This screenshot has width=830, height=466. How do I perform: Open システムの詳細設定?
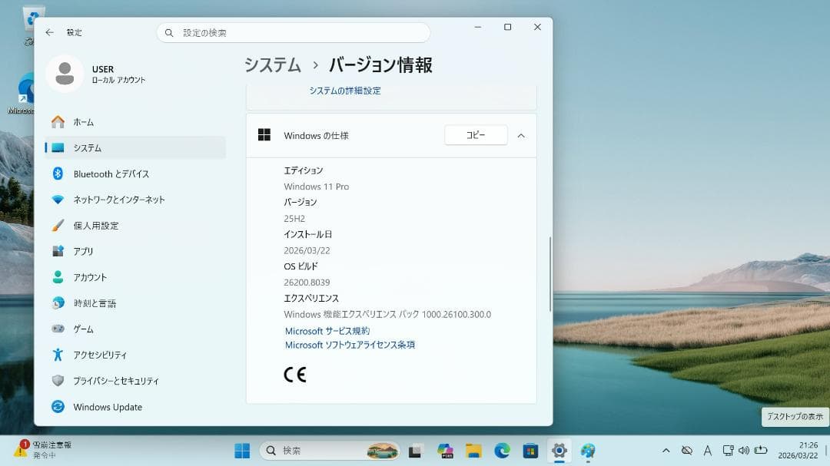pos(345,90)
